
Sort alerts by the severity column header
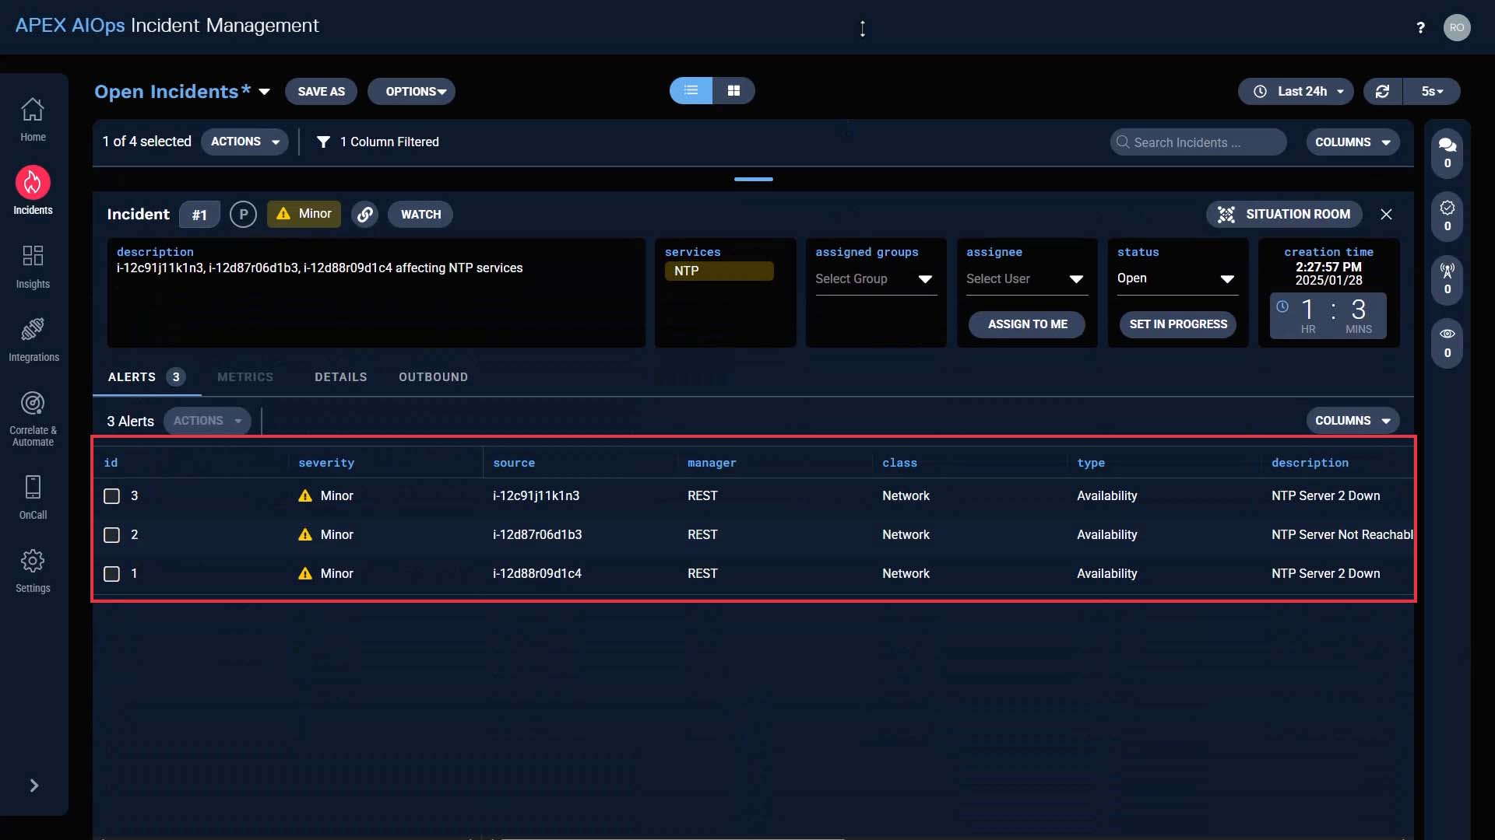tap(326, 463)
